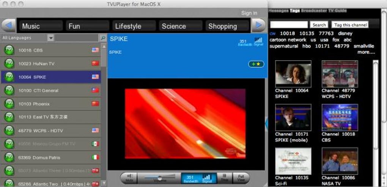Open Channel 10171 SPIKE (mobile) thumbnail
387x187 pixels.
click(x=293, y=118)
